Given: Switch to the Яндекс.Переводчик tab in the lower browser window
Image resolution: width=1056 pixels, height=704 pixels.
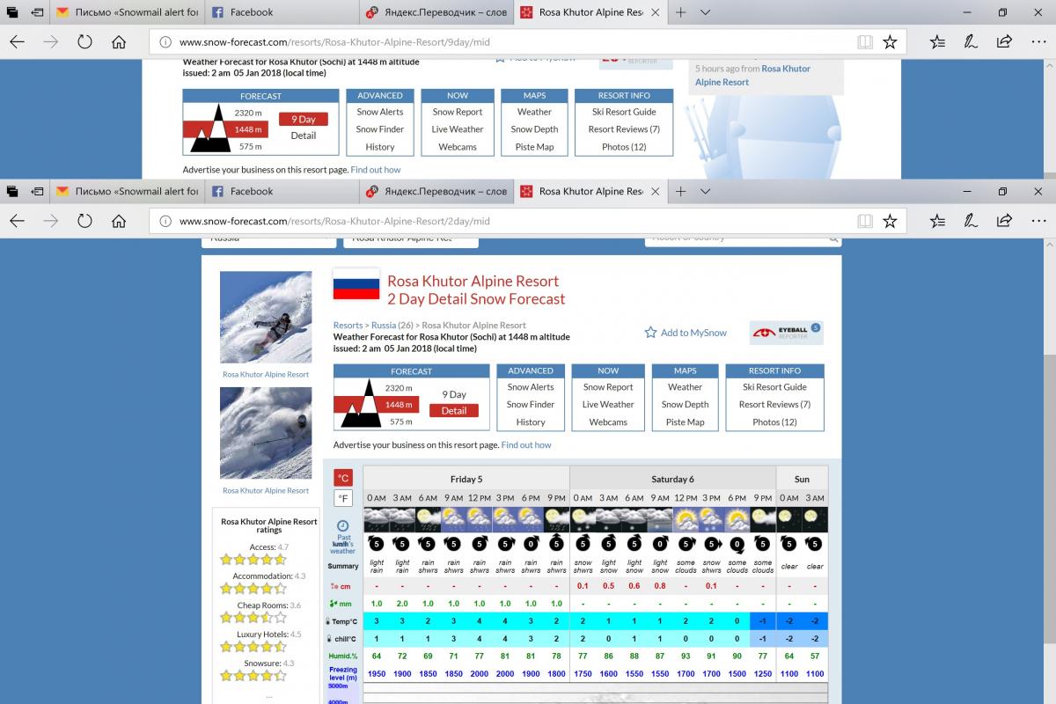Looking at the screenshot, I should pyautogui.click(x=436, y=191).
